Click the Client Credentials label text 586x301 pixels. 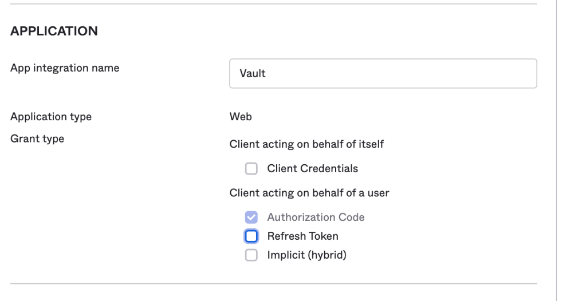312,169
